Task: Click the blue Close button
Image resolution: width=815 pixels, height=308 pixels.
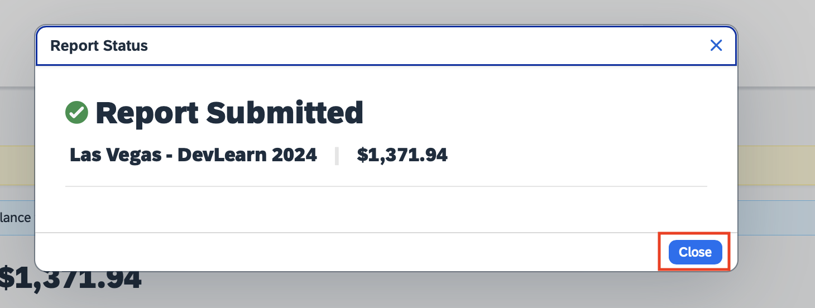Action: point(695,252)
